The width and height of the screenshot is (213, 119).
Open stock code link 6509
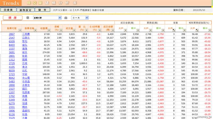coord(12,41)
